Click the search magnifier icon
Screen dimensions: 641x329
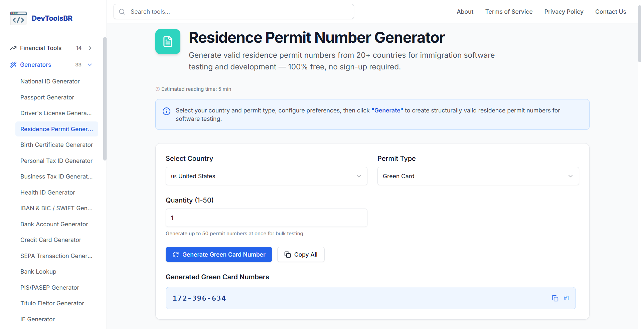point(122,12)
